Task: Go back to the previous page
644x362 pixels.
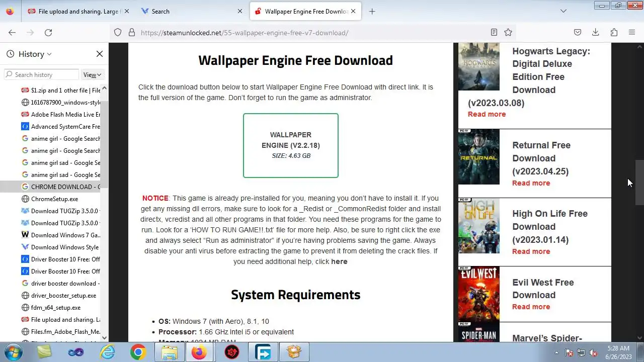Action: point(12,32)
